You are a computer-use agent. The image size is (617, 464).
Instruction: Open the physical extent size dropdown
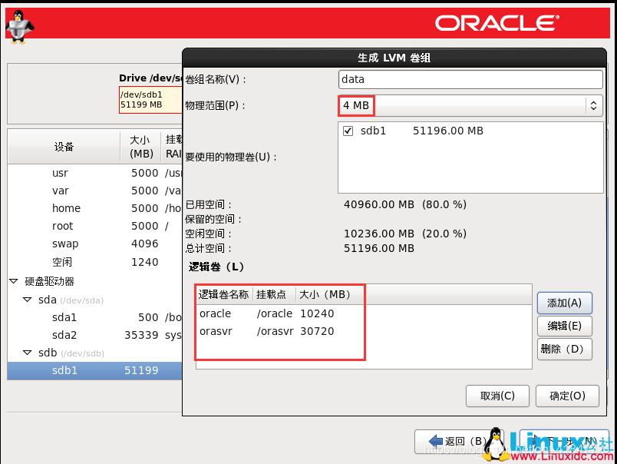coord(593,104)
